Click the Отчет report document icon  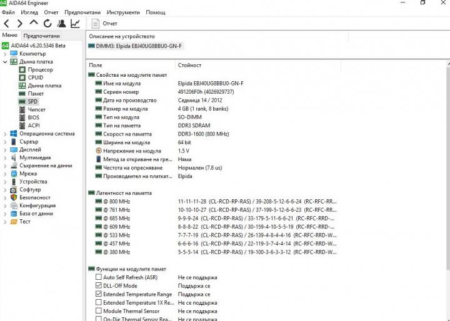(x=95, y=24)
